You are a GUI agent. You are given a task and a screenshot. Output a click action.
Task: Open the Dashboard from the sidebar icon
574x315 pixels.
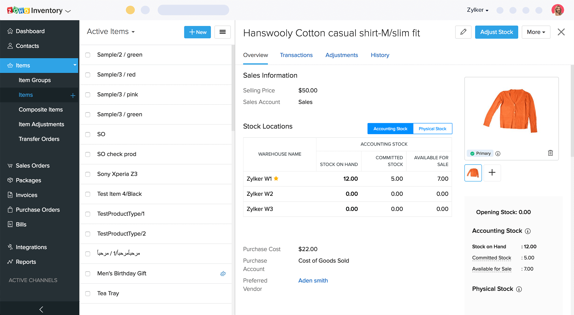pyautogui.click(x=10, y=31)
